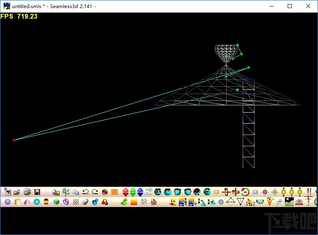Click the first yellow sphere vertical-arrows icon

[284, 192]
